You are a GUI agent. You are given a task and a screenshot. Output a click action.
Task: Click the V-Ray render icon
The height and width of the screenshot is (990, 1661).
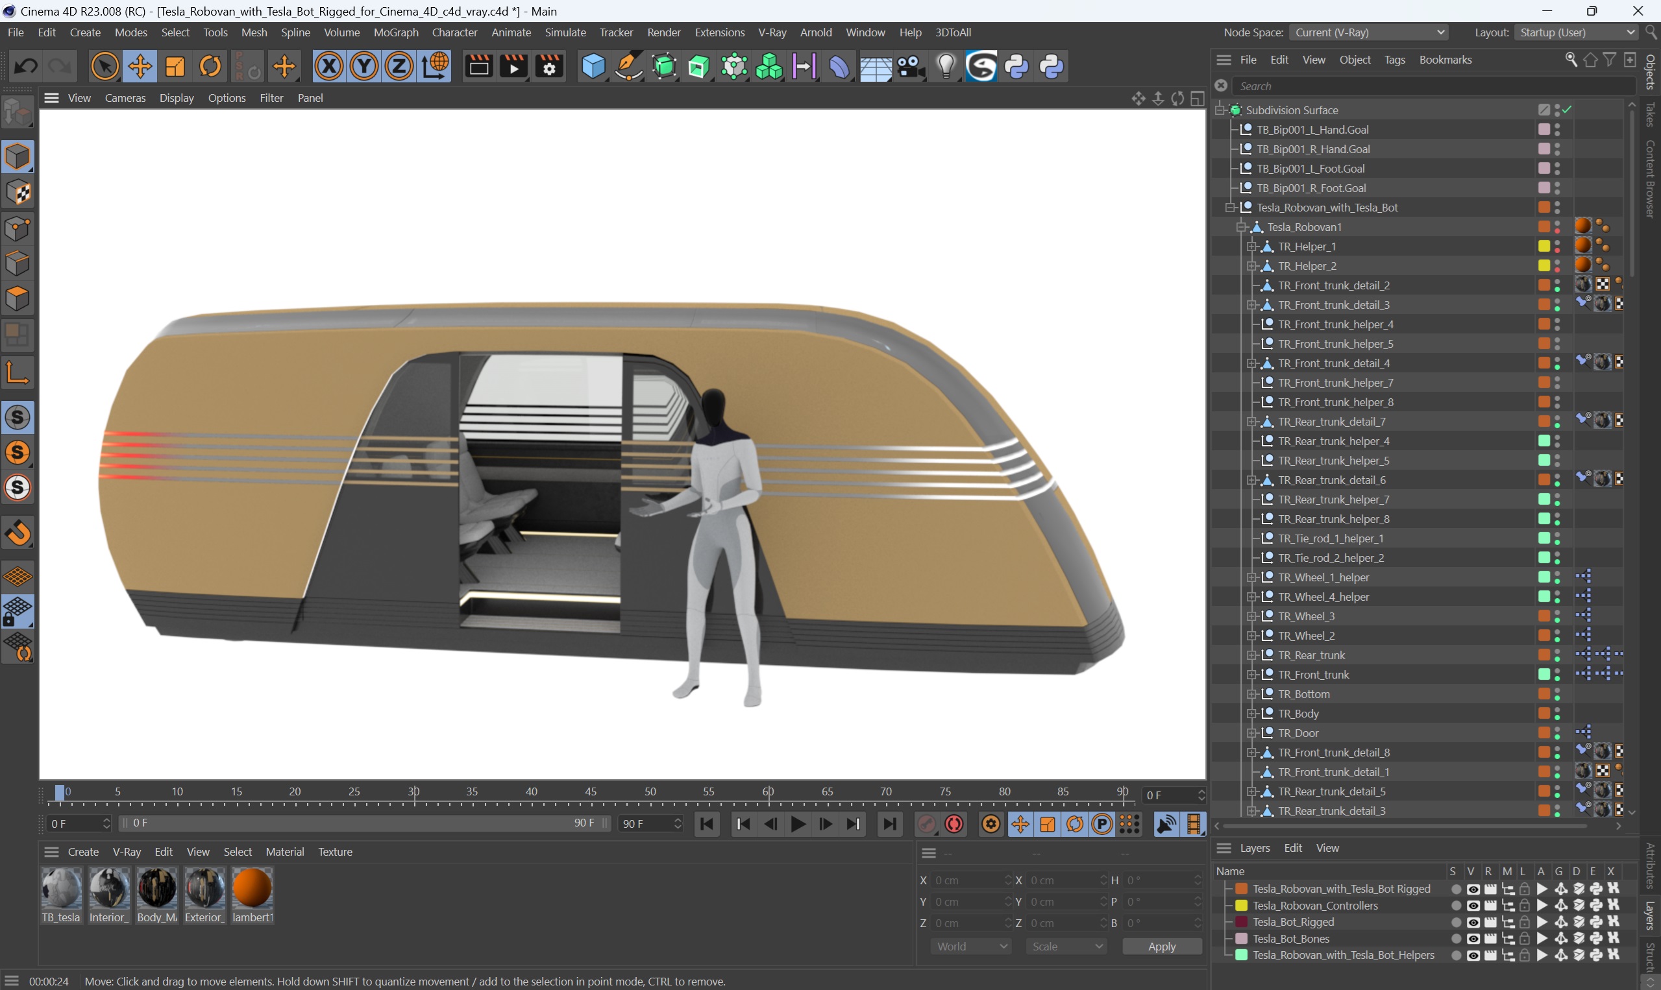pyautogui.click(x=982, y=66)
